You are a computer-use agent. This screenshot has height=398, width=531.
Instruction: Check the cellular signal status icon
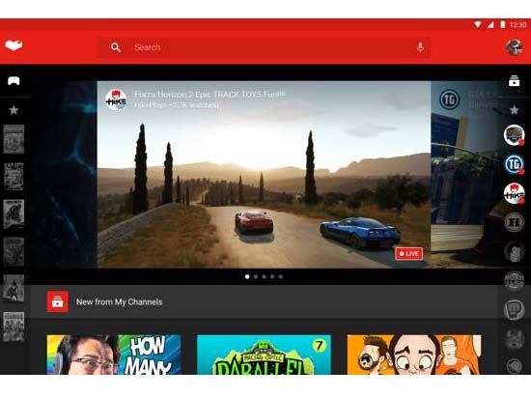(490, 25)
